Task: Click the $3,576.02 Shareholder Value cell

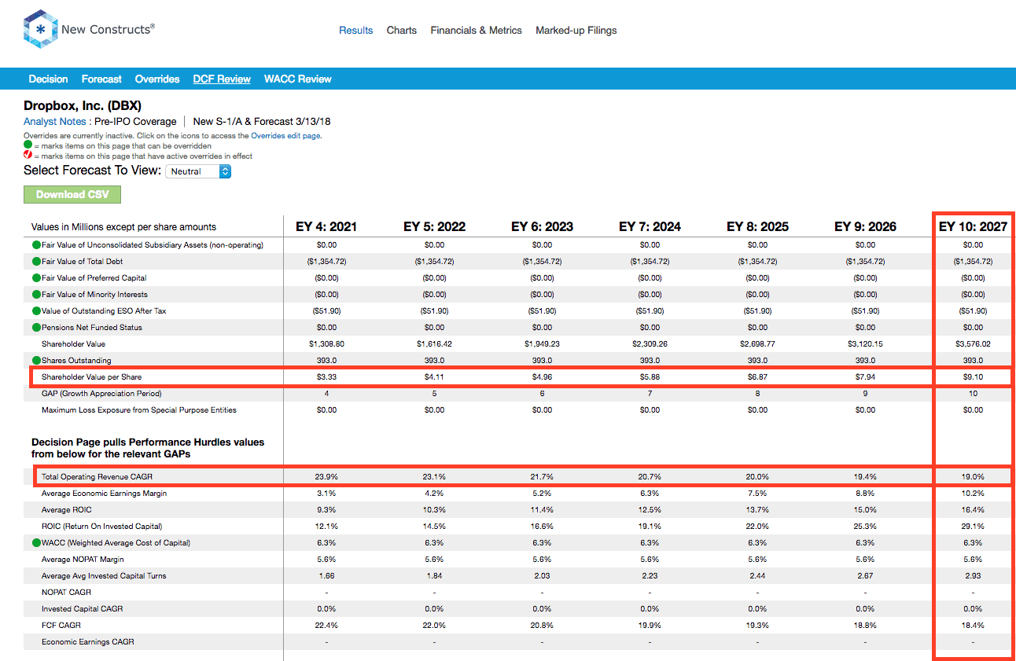Action: [973, 344]
